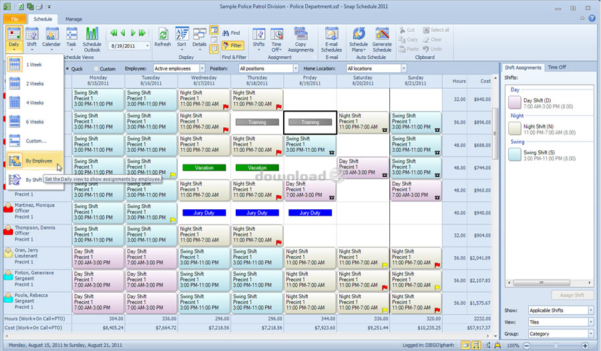Open the View Tiles dropdown
The height and width of the screenshot is (351, 601).
591,322
